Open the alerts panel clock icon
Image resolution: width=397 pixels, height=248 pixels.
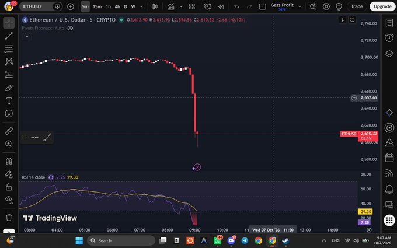tap(389, 38)
